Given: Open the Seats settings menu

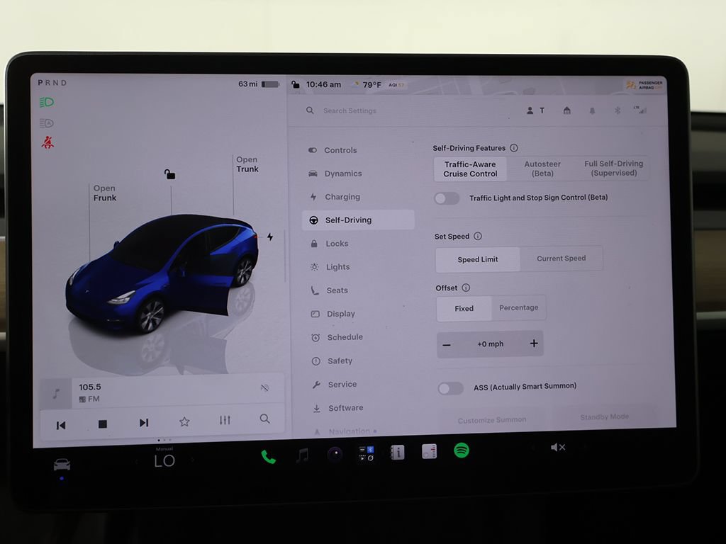Looking at the screenshot, I should (x=359, y=290).
